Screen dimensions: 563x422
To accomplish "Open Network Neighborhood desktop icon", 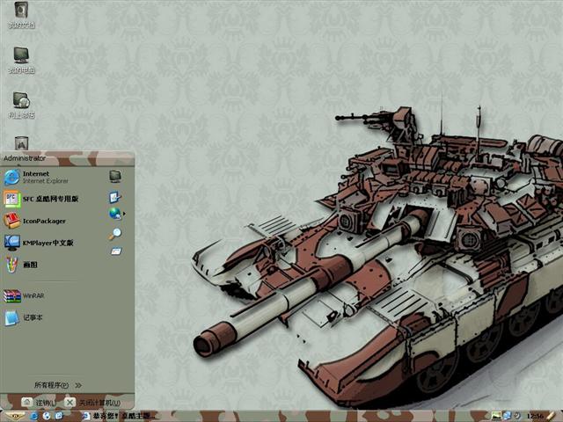I will pyautogui.click(x=21, y=105).
